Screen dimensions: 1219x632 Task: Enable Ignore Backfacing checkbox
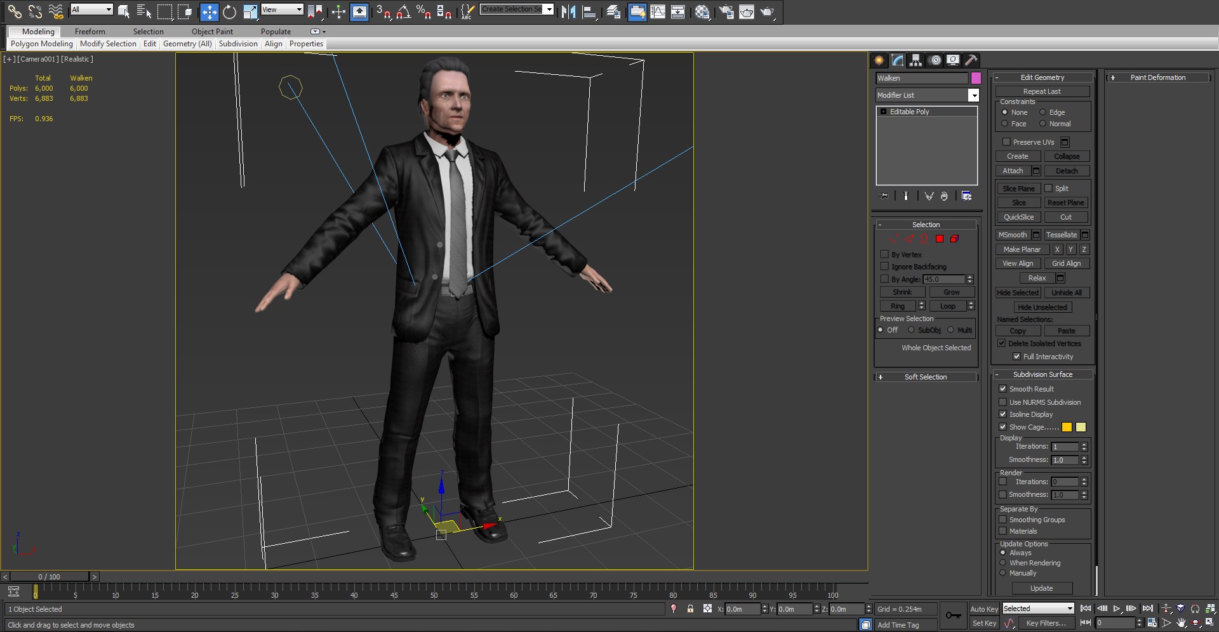(884, 267)
